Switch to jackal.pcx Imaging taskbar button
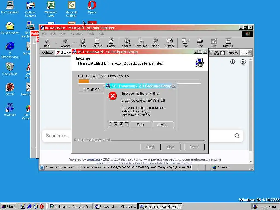Image resolution: width=280 pixels, height=210 pixels. point(71,207)
